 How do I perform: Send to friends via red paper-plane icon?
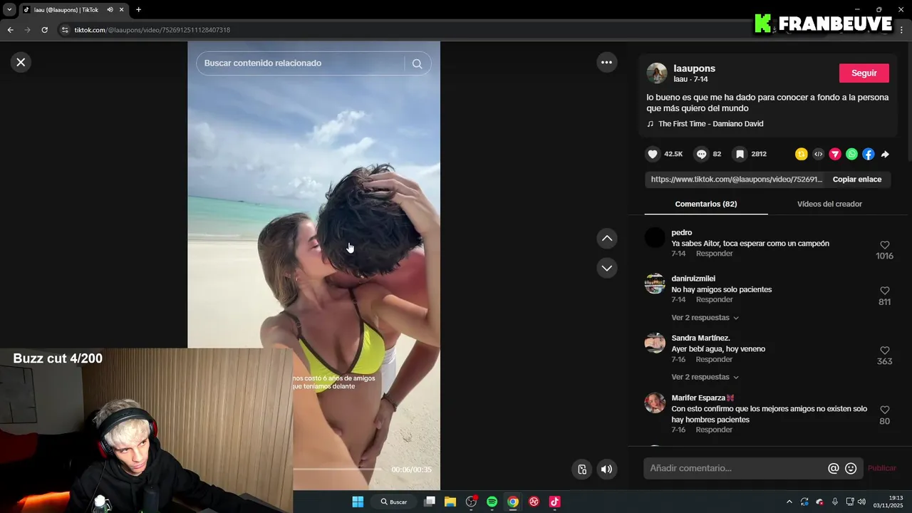pyautogui.click(x=835, y=154)
